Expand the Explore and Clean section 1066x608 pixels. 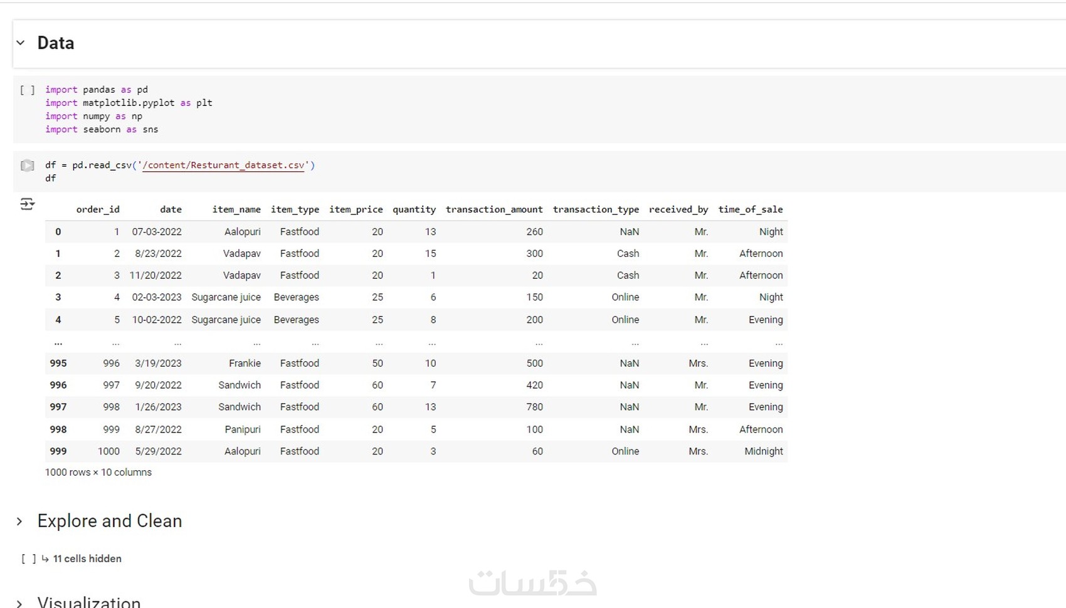click(x=19, y=522)
